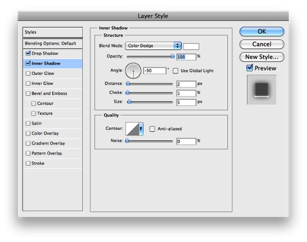Click the OK button
The width and height of the screenshot is (307, 242).
point(261,32)
